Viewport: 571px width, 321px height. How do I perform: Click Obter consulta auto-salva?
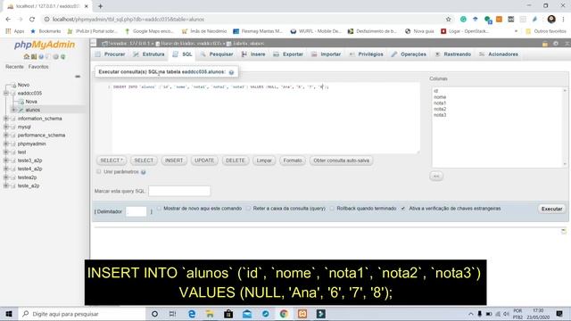pos(341,160)
